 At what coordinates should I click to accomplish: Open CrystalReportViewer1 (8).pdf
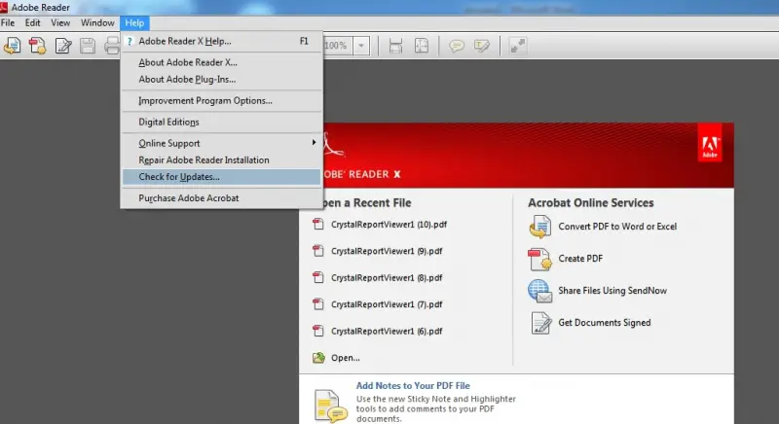tap(387, 278)
